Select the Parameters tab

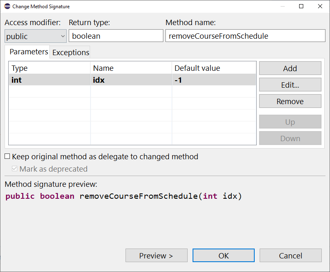28,52
